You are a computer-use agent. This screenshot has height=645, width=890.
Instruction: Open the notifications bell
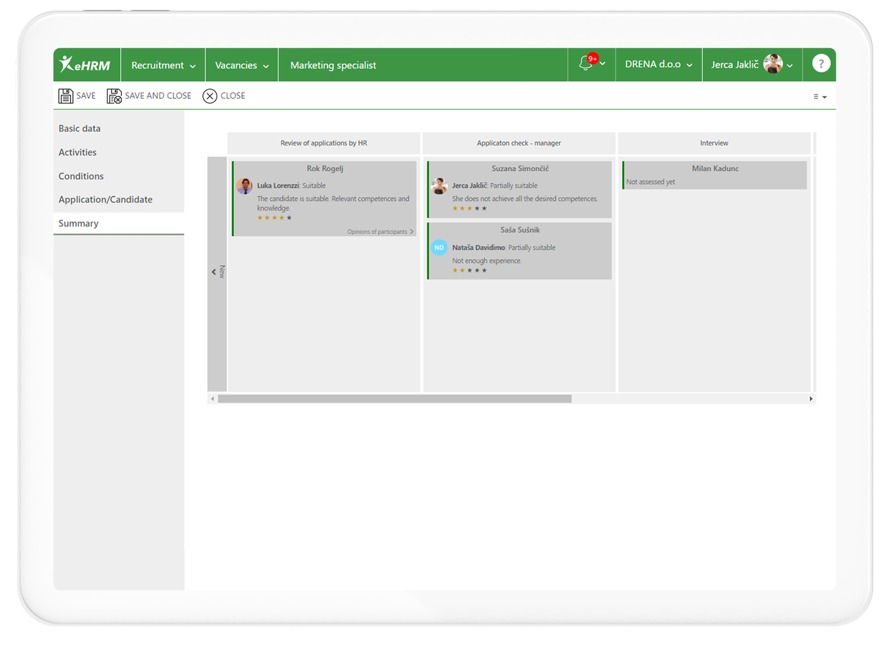(586, 63)
